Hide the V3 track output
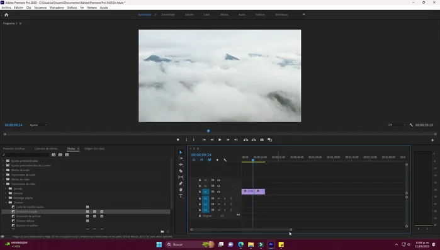Screen dimensions: 440x250 (218, 180)
